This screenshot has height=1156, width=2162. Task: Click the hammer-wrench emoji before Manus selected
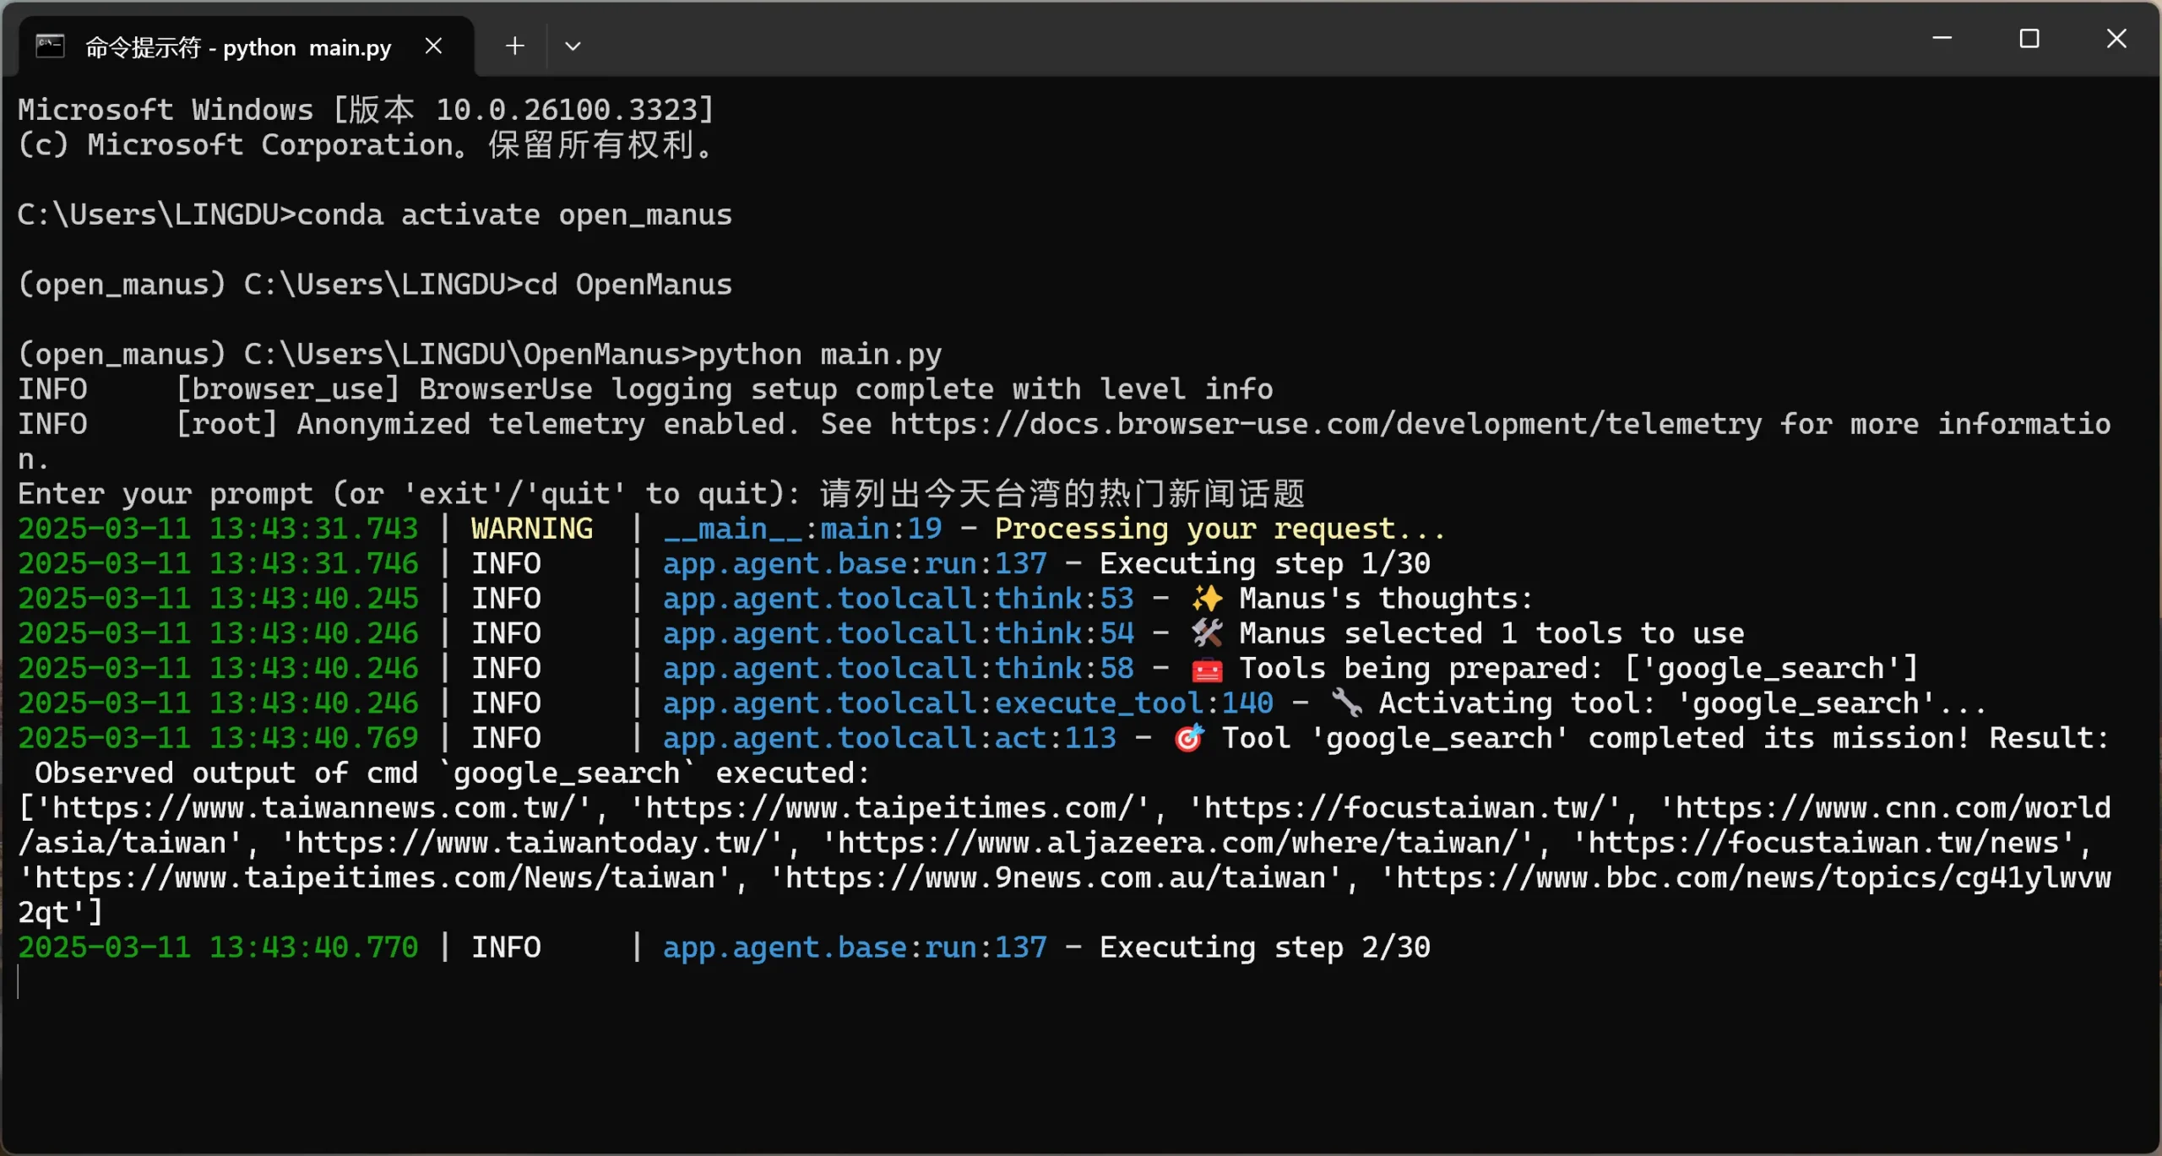[x=1207, y=633]
